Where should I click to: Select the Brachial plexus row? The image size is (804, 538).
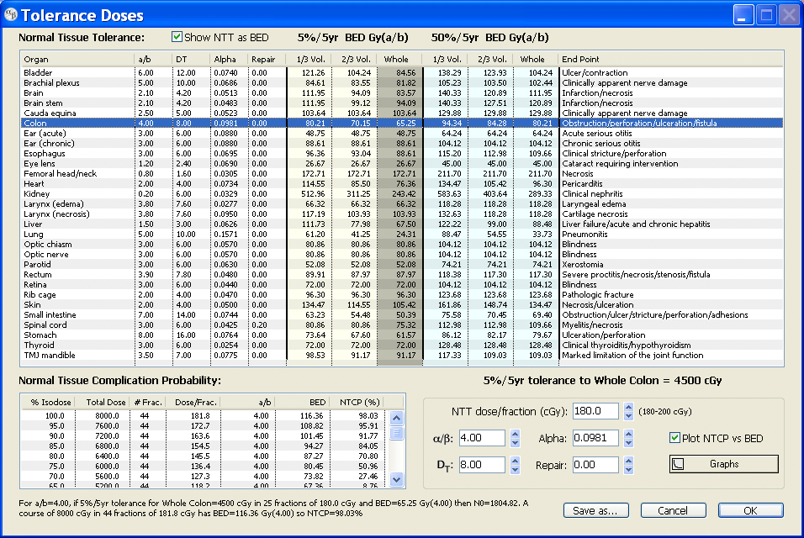(x=402, y=82)
